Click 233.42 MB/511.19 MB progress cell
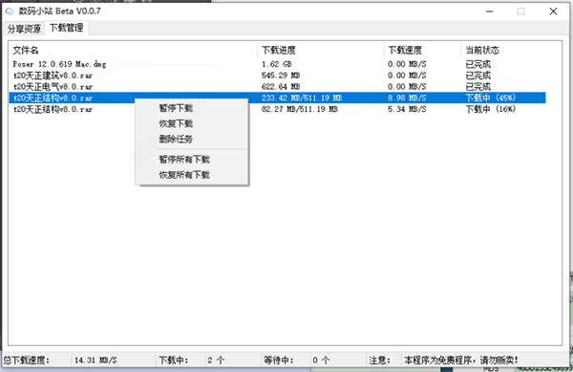Screen dimensions: 573x372 click(x=302, y=98)
